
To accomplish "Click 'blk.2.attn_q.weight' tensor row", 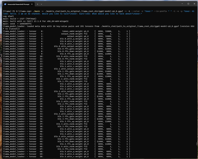I will pyautogui.click(x=67, y=84).
